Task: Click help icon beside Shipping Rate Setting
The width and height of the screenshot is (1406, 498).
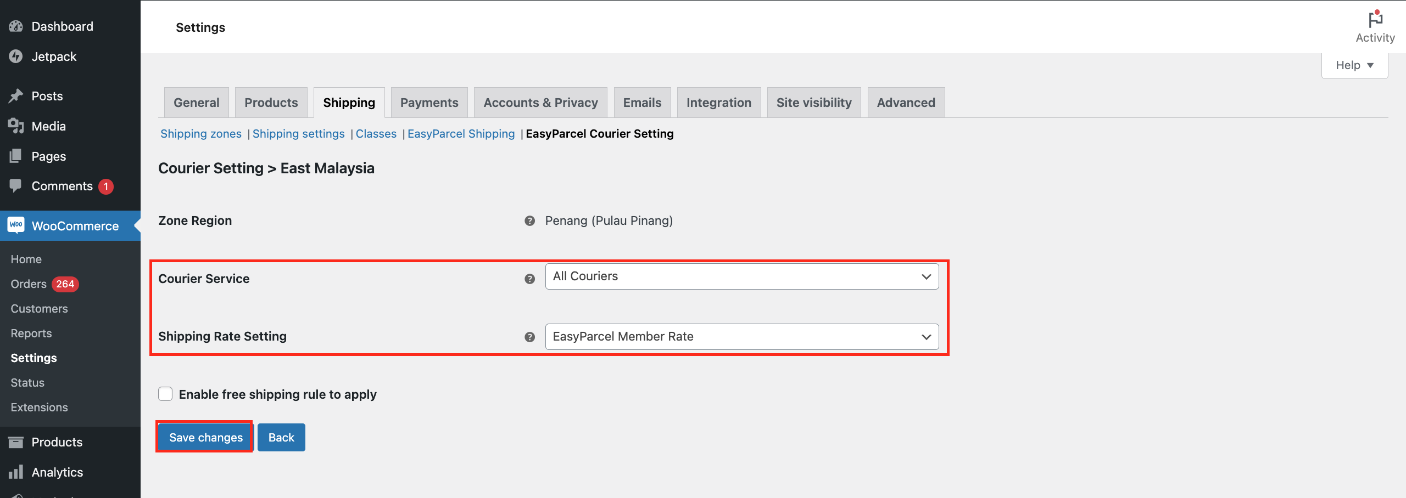Action: click(x=529, y=337)
